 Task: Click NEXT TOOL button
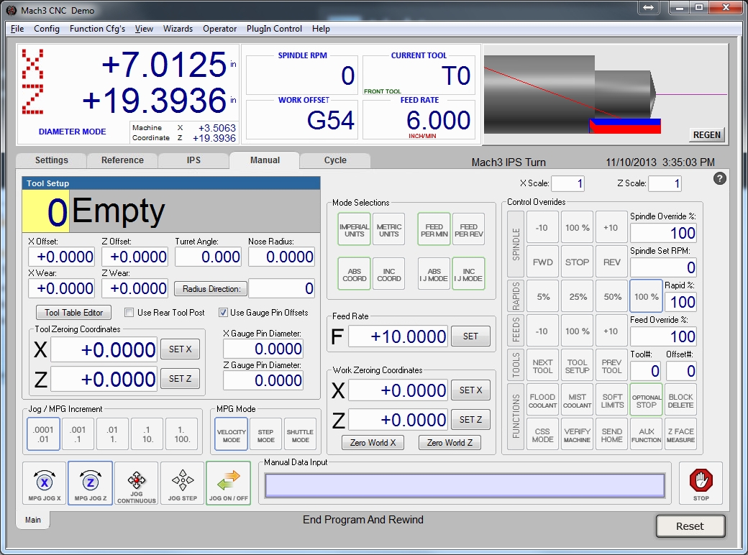(x=543, y=366)
